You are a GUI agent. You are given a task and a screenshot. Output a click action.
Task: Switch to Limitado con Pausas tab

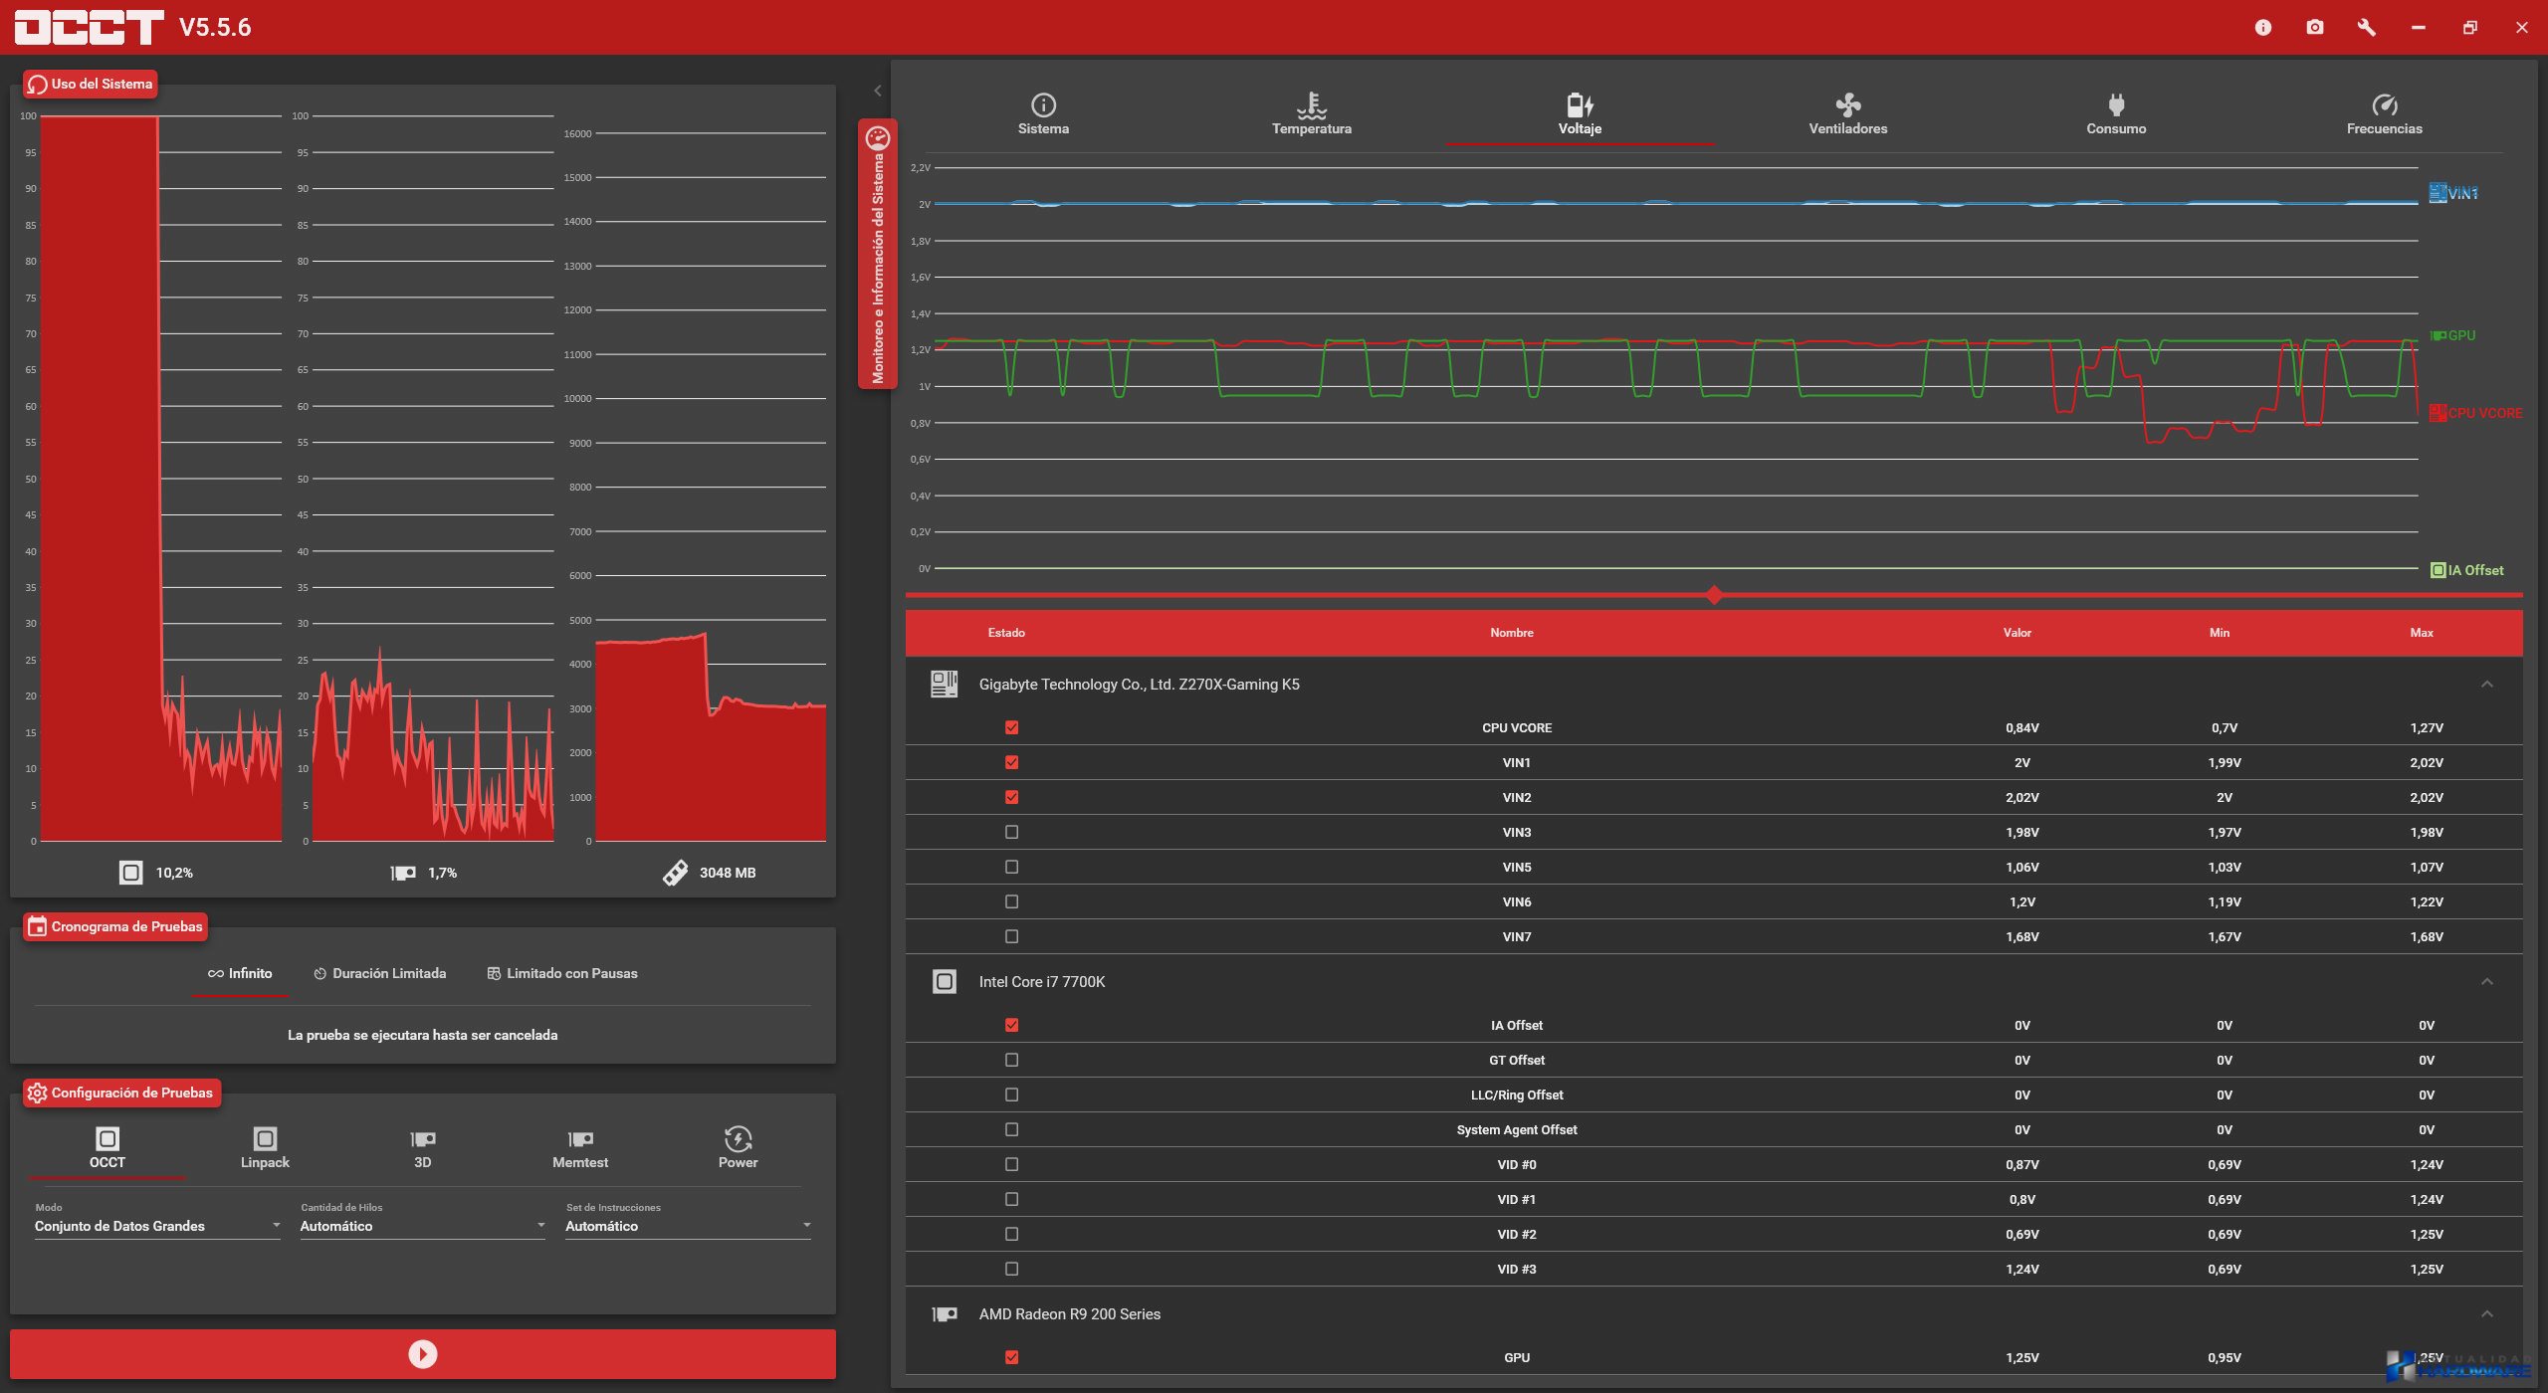pyautogui.click(x=562, y=973)
